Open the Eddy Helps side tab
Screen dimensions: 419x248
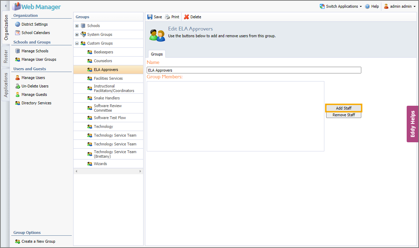tap(413, 124)
